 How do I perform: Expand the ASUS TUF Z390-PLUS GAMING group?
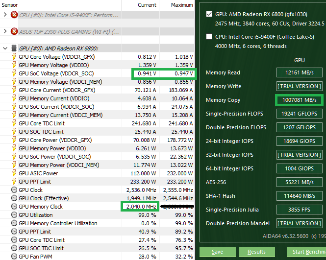tap(5, 31)
